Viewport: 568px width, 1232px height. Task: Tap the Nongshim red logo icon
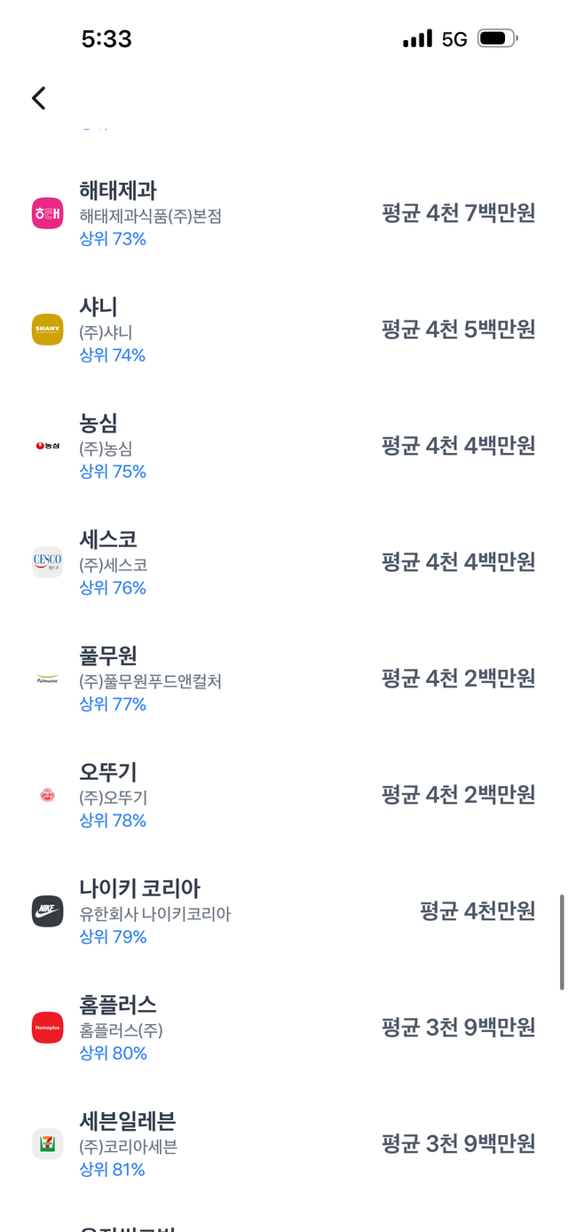[x=47, y=446]
